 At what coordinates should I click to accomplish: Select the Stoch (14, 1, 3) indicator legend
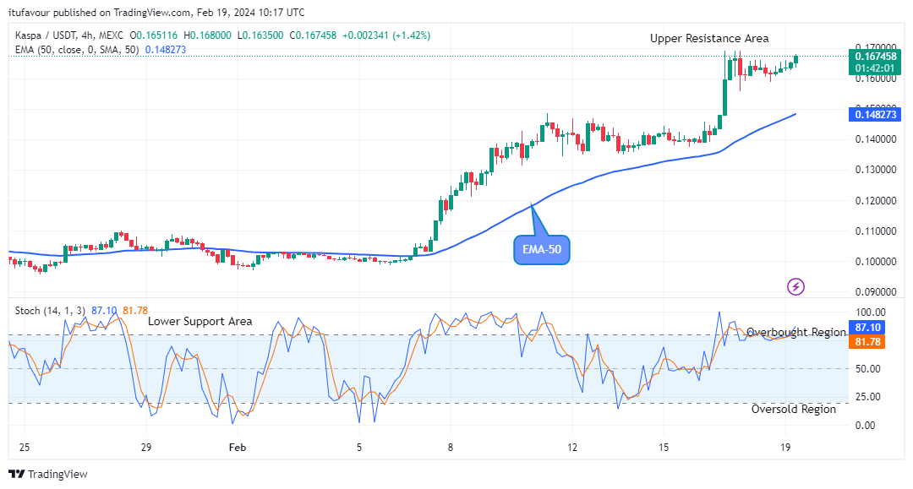pos(49,311)
